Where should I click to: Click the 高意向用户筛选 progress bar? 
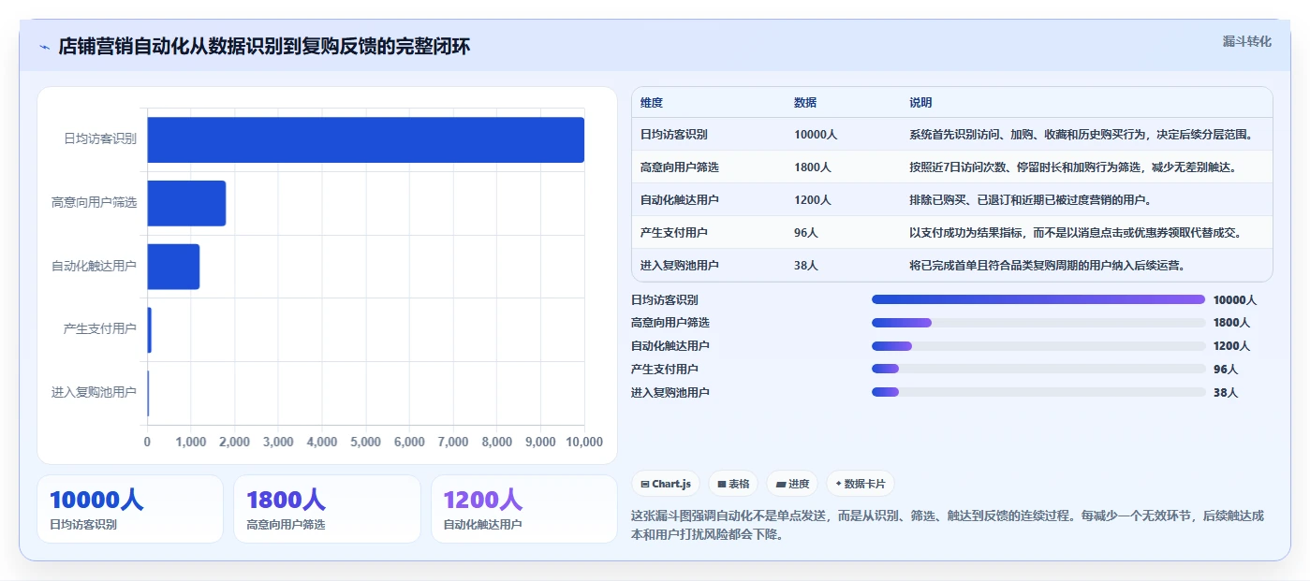[1038, 323]
